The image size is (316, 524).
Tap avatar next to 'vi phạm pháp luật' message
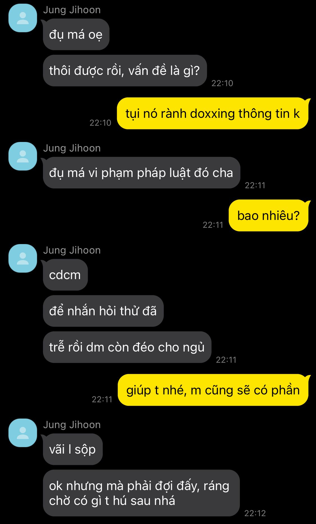click(23, 156)
